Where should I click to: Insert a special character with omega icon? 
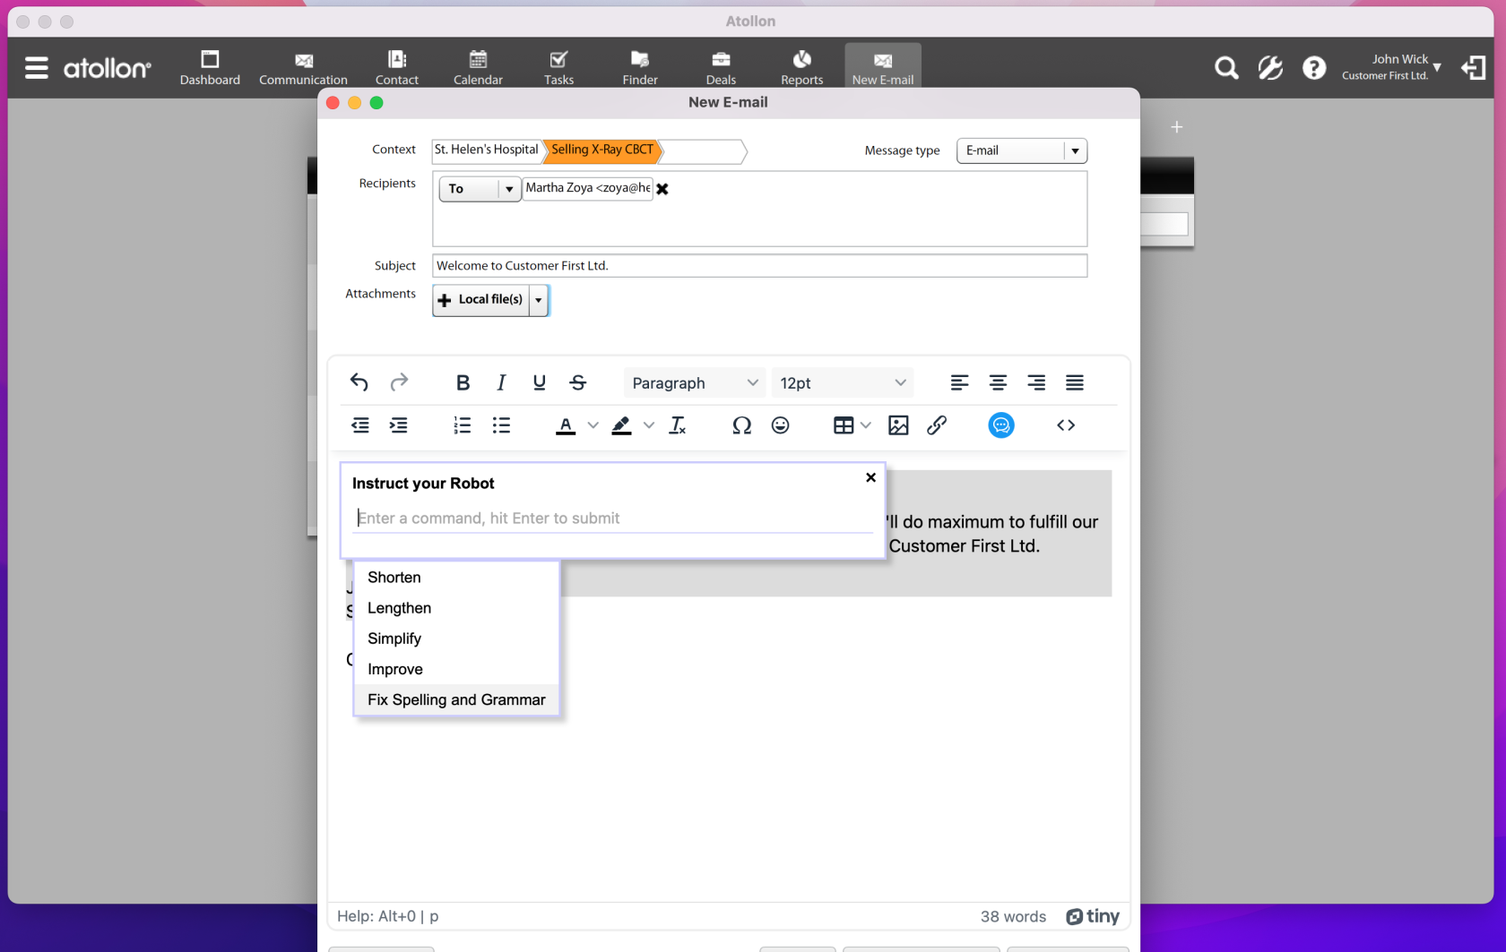click(x=741, y=425)
